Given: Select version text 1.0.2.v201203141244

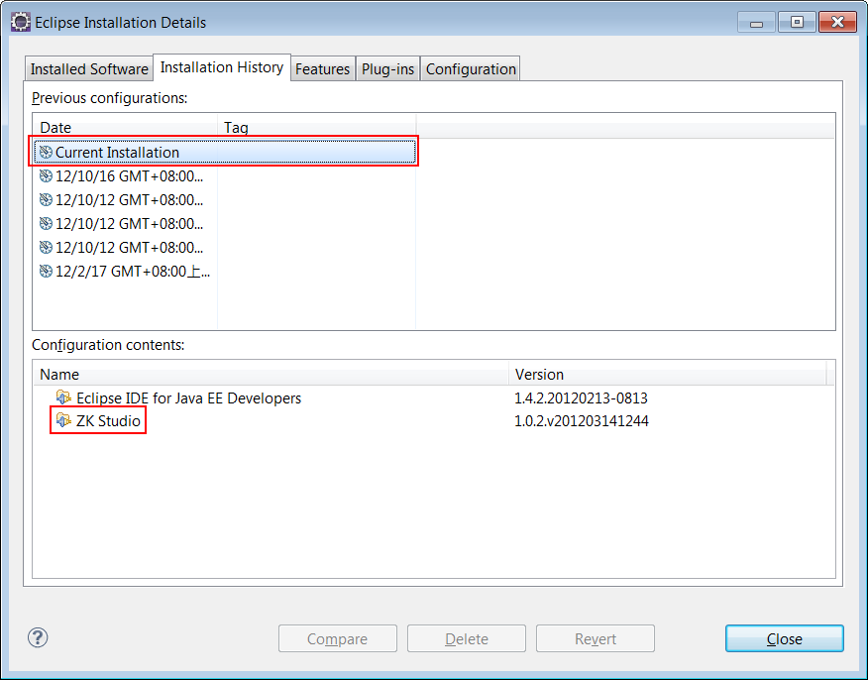Looking at the screenshot, I should pyautogui.click(x=582, y=421).
